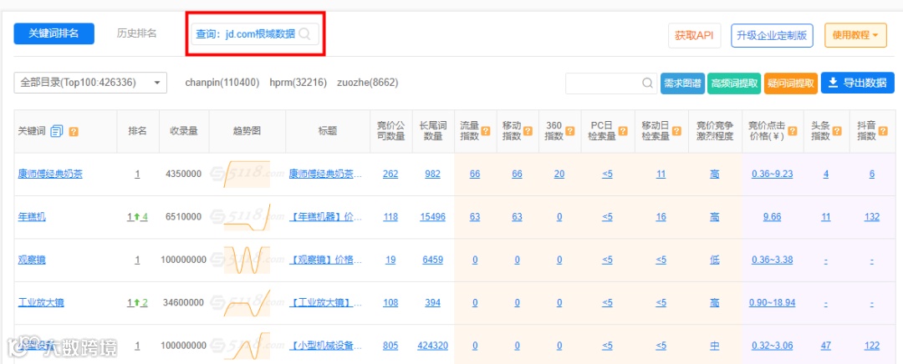
Task: Open the 全部目录(Top100:426336) dropdown
Action: click(x=90, y=83)
